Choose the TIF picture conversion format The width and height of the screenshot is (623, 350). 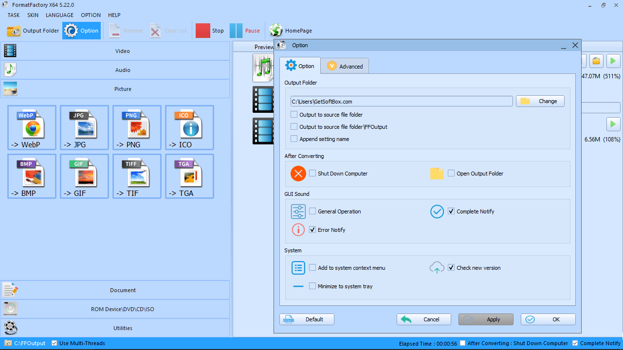point(137,176)
